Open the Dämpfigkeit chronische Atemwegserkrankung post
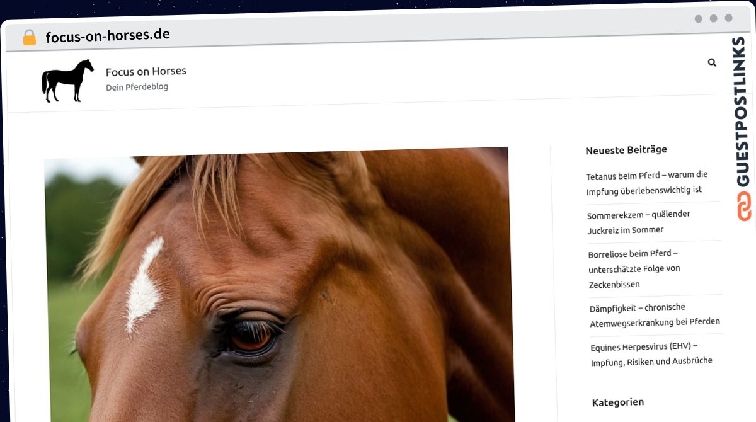Image resolution: width=756 pixels, height=422 pixels. click(x=655, y=314)
